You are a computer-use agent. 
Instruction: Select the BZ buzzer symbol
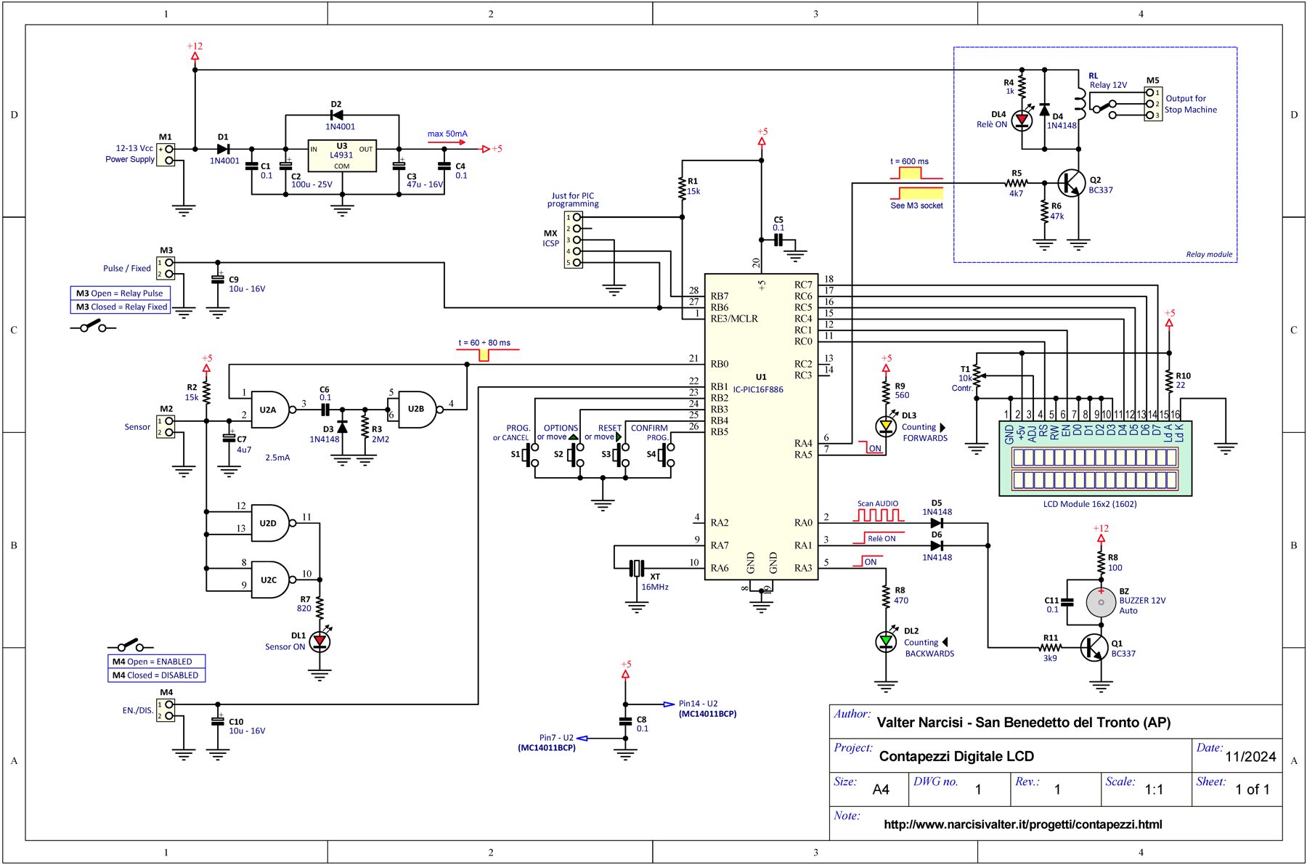coord(1101,601)
